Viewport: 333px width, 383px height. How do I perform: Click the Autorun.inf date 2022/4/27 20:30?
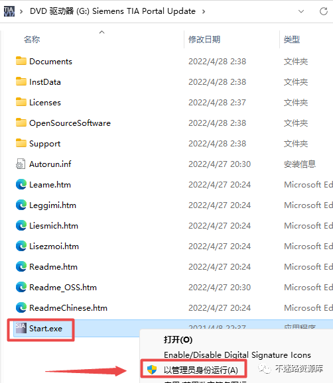point(220,164)
